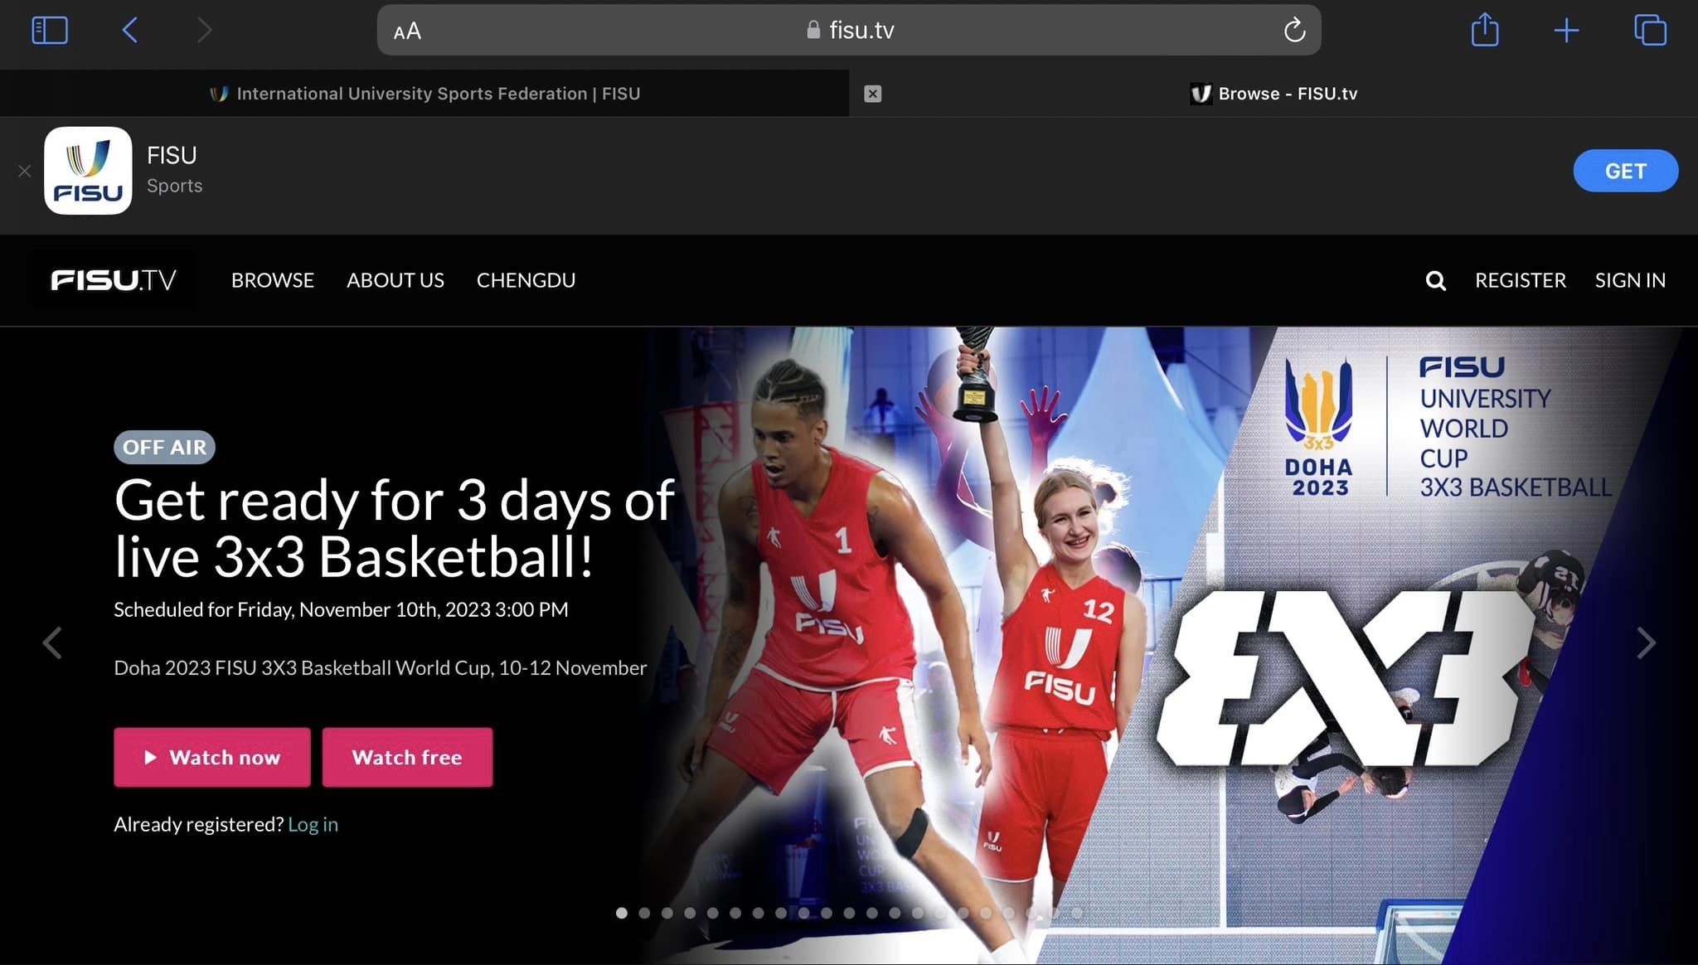The height and width of the screenshot is (965, 1698).
Task: Go back with the browser back arrow
Action: (130, 31)
